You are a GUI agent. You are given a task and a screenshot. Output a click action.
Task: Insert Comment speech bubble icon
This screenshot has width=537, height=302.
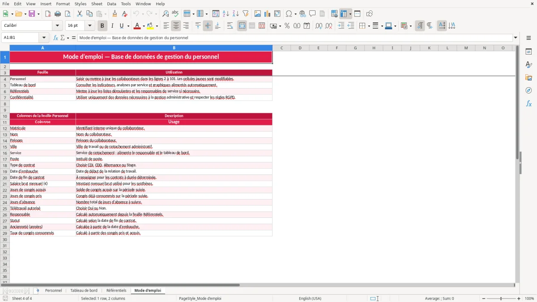[x=312, y=14]
